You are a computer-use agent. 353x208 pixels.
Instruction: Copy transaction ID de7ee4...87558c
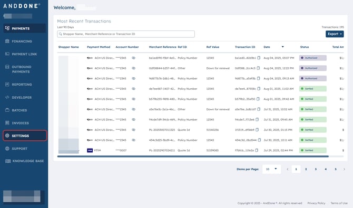coord(259,89)
